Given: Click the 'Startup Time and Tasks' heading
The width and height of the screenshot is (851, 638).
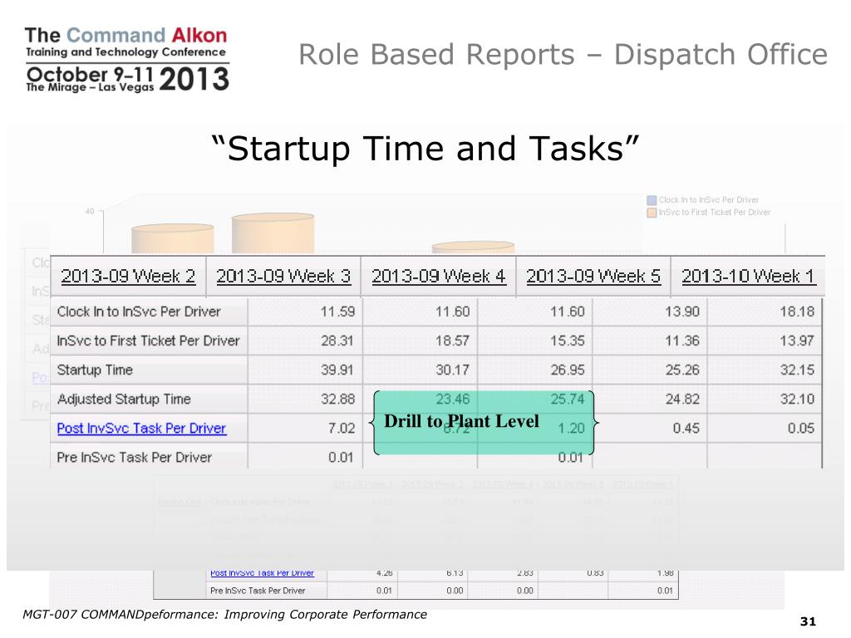Looking at the screenshot, I should click(425, 148).
